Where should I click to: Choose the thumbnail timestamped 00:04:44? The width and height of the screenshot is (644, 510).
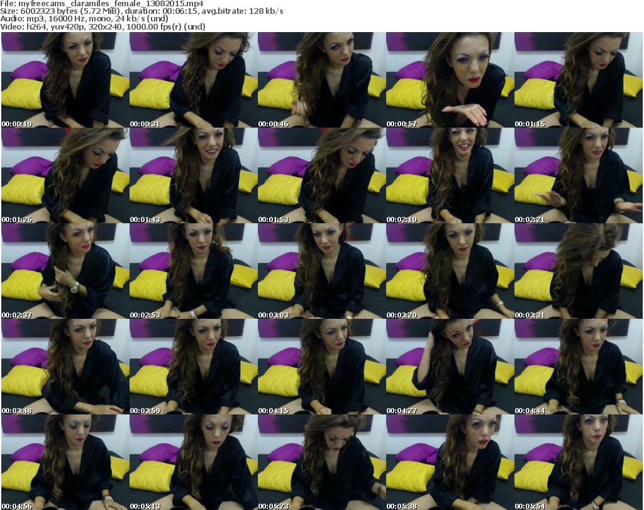click(x=579, y=367)
